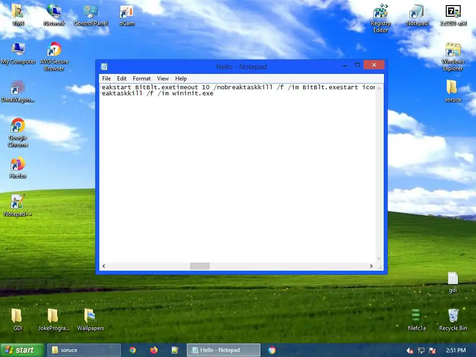This screenshot has width=476, height=357.
Task: Click the text 'wininit.exe' in Notepad
Action: (192, 93)
